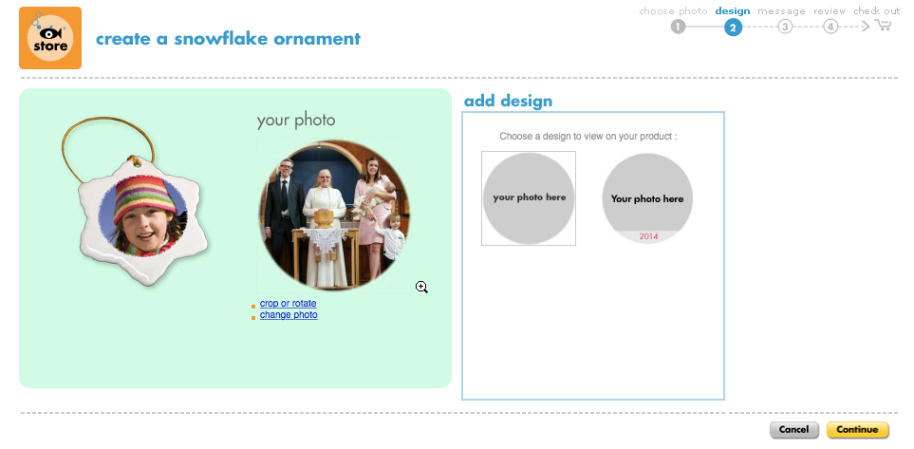Choose the plain 'your photo here' design
Screen dimensions: 914x449
pyautogui.click(x=529, y=198)
